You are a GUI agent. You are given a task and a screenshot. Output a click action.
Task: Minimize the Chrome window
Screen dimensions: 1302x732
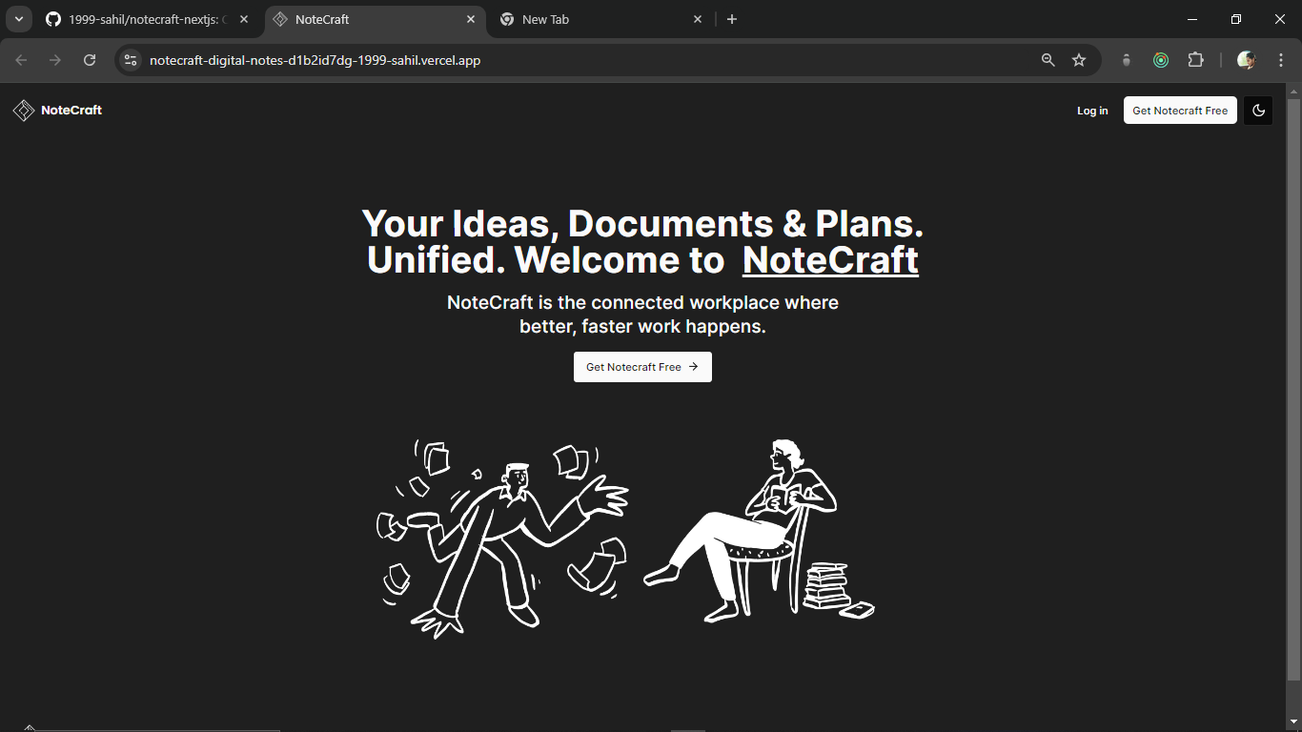click(1192, 19)
